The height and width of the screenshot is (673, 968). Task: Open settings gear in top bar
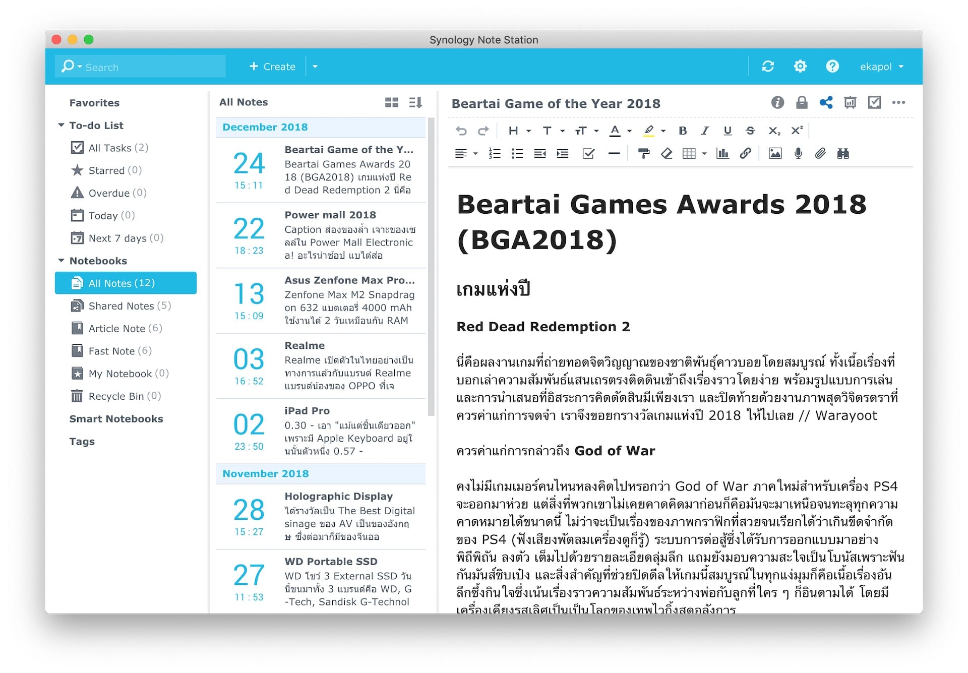[800, 67]
